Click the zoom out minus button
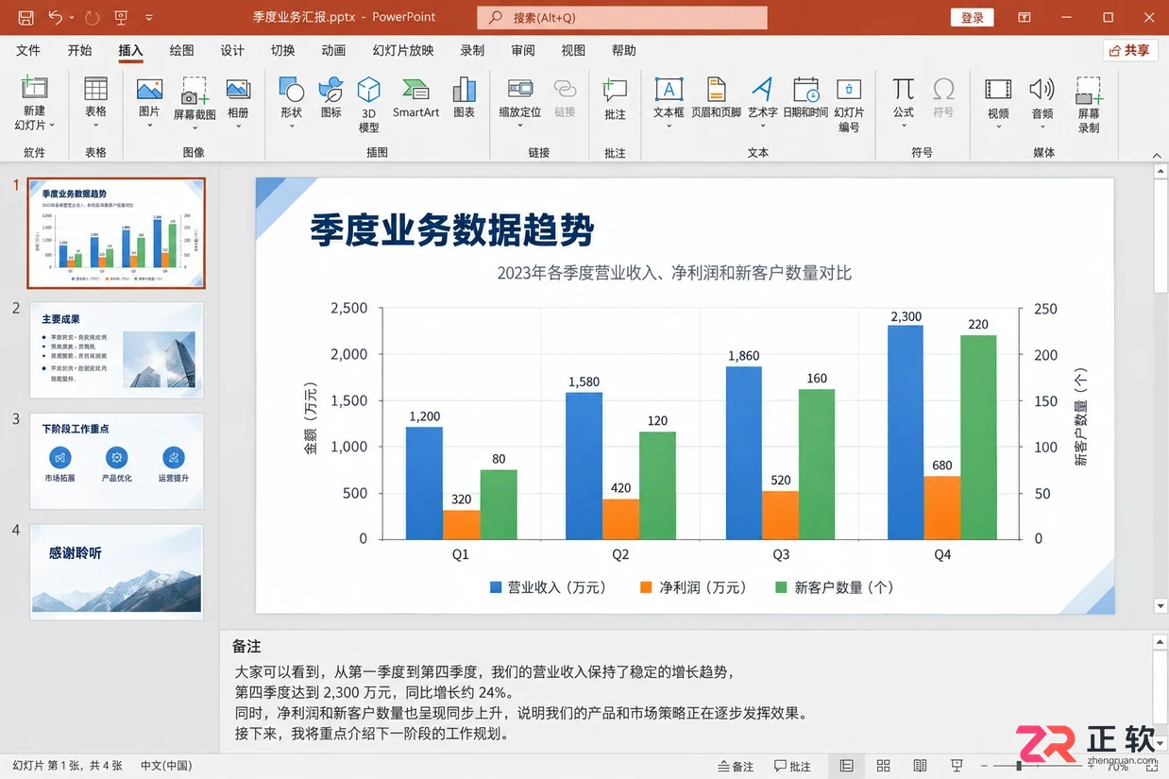Viewport: 1169px width, 779px height. 983,766
